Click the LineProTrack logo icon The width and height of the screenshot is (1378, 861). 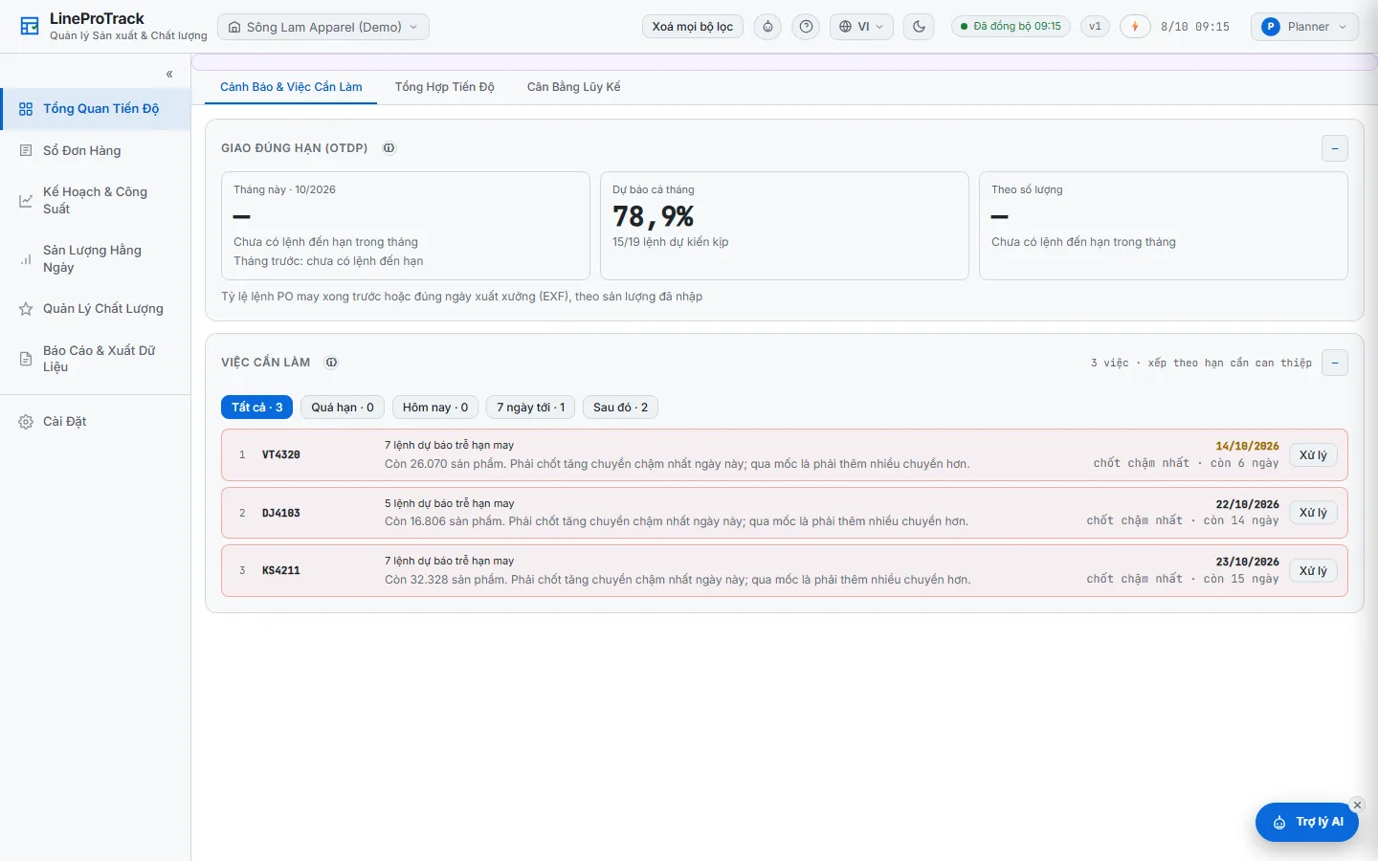click(x=30, y=27)
